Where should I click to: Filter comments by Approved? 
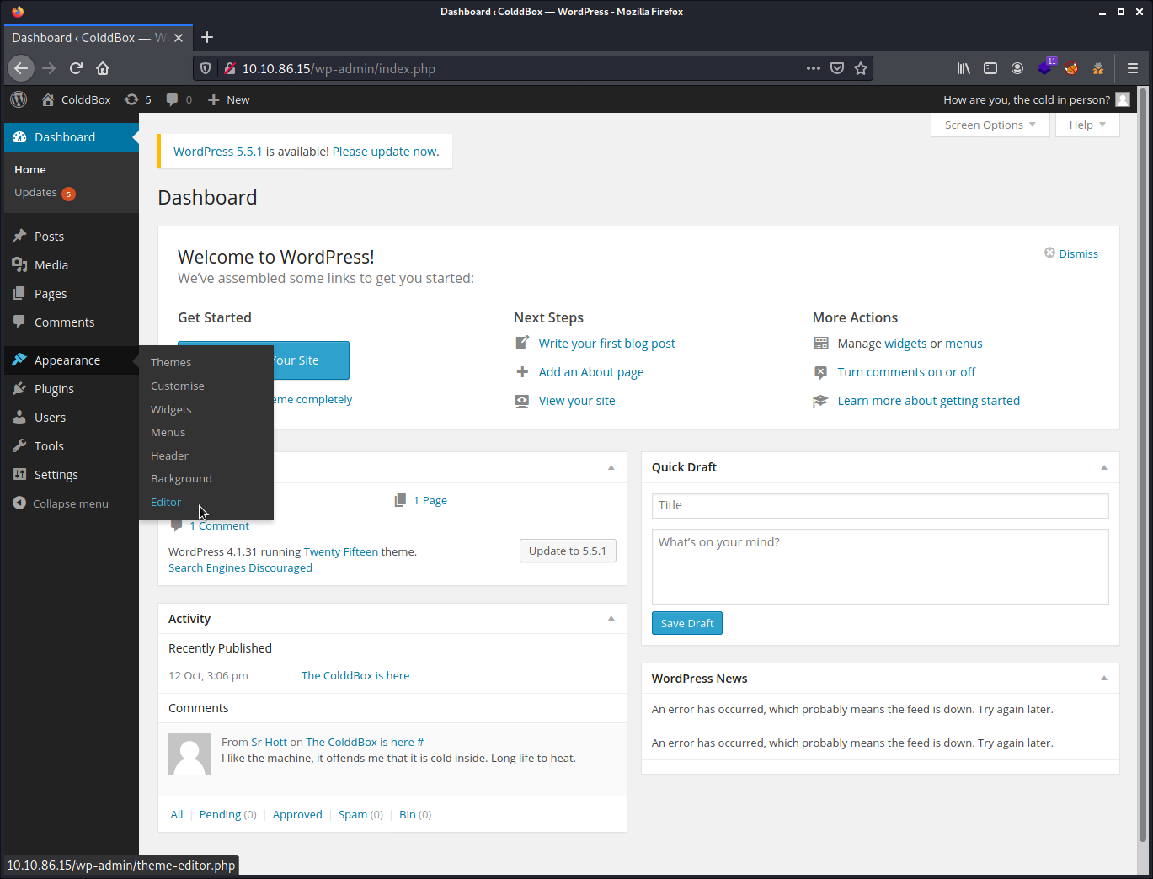click(x=297, y=814)
